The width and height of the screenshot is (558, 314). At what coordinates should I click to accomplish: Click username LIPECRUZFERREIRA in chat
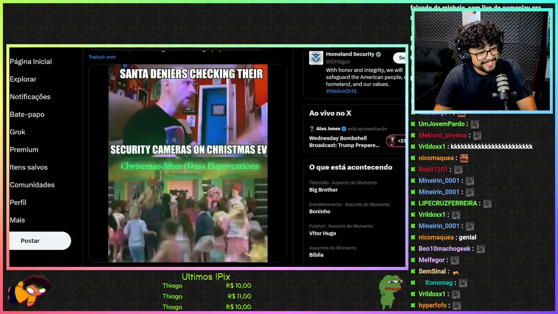(x=448, y=203)
